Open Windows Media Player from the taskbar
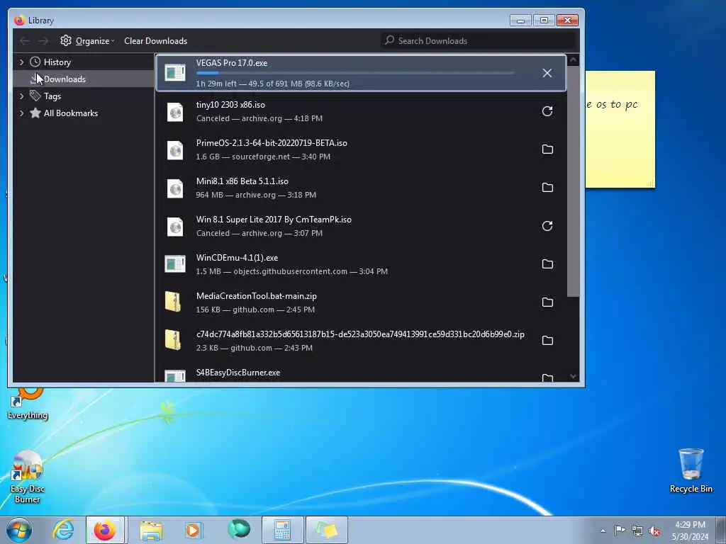This screenshot has width=726, height=544. [x=194, y=530]
